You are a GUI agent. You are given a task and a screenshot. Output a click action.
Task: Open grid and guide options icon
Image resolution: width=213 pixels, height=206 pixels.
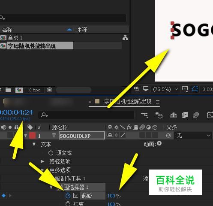coord(185,89)
